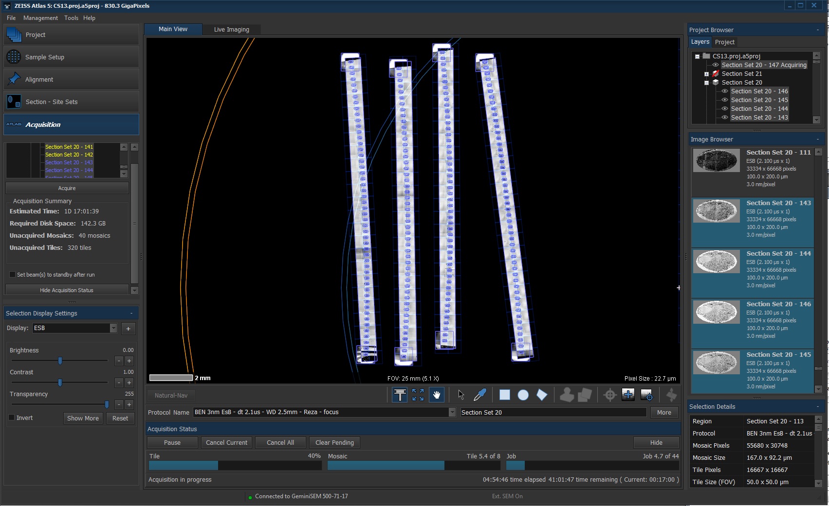Open the Management menu
The width and height of the screenshot is (829, 506).
(x=40, y=18)
